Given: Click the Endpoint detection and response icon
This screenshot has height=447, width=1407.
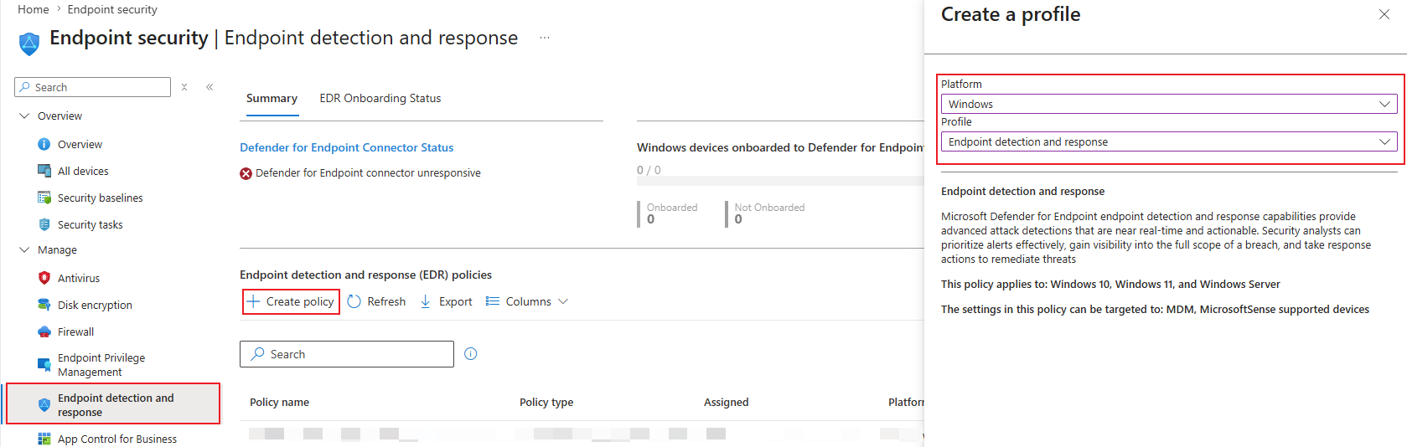Looking at the screenshot, I should pyautogui.click(x=44, y=405).
